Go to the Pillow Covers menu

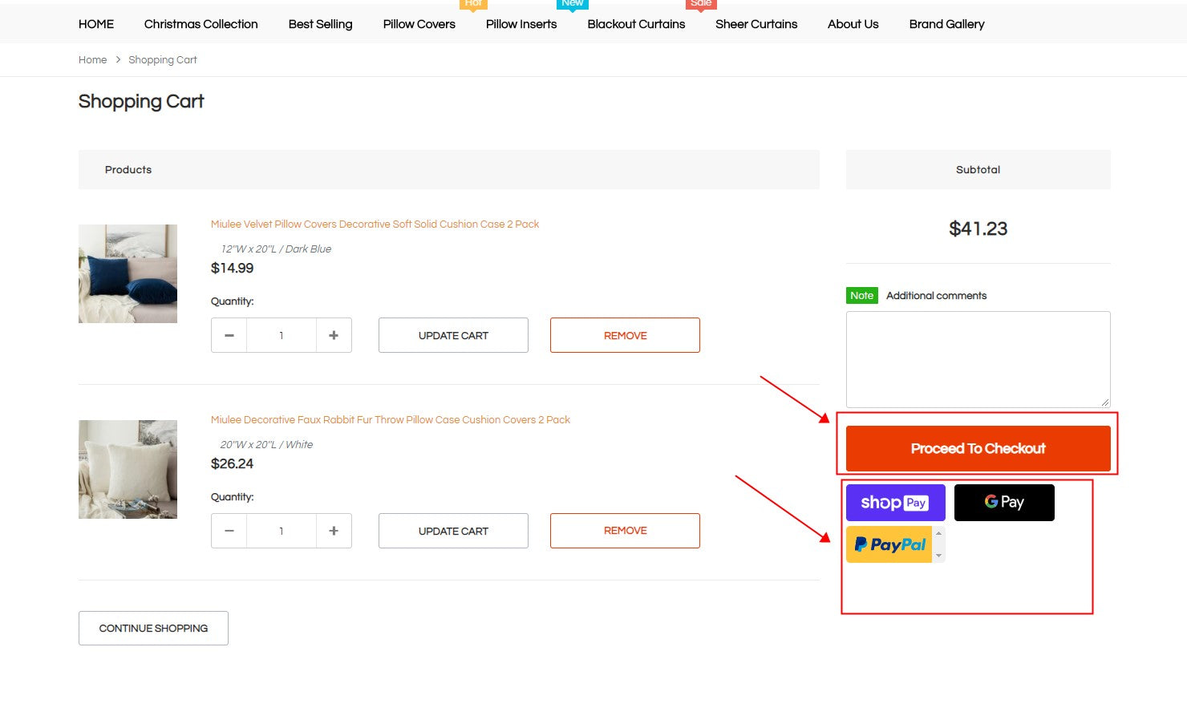pyautogui.click(x=419, y=24)
